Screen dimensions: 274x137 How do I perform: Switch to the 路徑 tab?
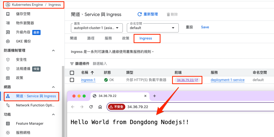tap(91, 38)
